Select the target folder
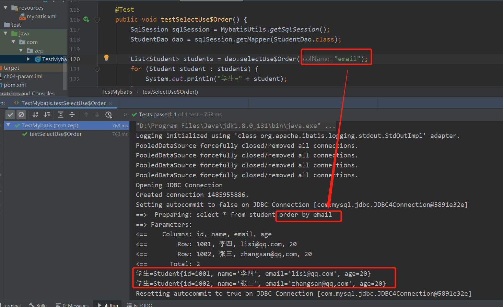This screenshot has height=307, width=503. tap(11, 68)
